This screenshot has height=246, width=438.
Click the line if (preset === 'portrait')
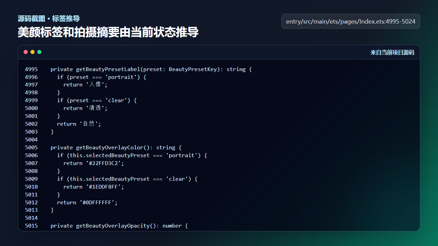point(102,77)
